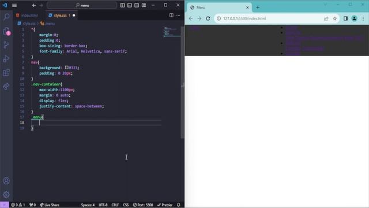Open Source Control view in activity bar
Image resolution: width=369 pixels, height=208 pixels.
(6, 45)
